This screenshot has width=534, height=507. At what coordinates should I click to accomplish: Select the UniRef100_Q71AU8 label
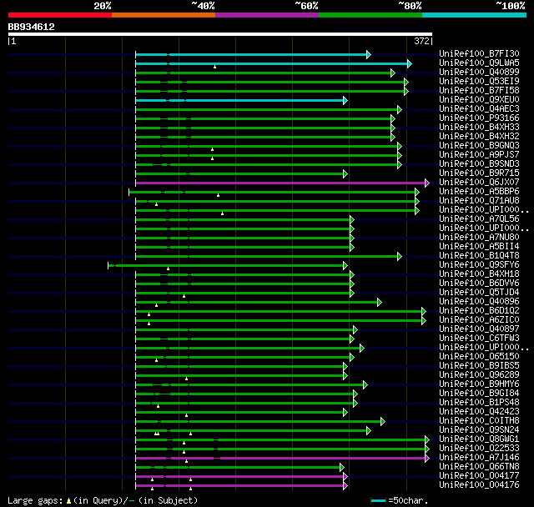(479, 201)
